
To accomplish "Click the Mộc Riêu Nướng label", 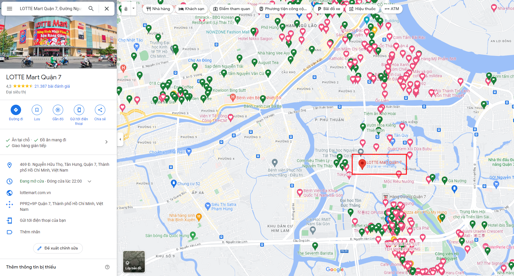I will pyautogui.click(x=399, y=181).
